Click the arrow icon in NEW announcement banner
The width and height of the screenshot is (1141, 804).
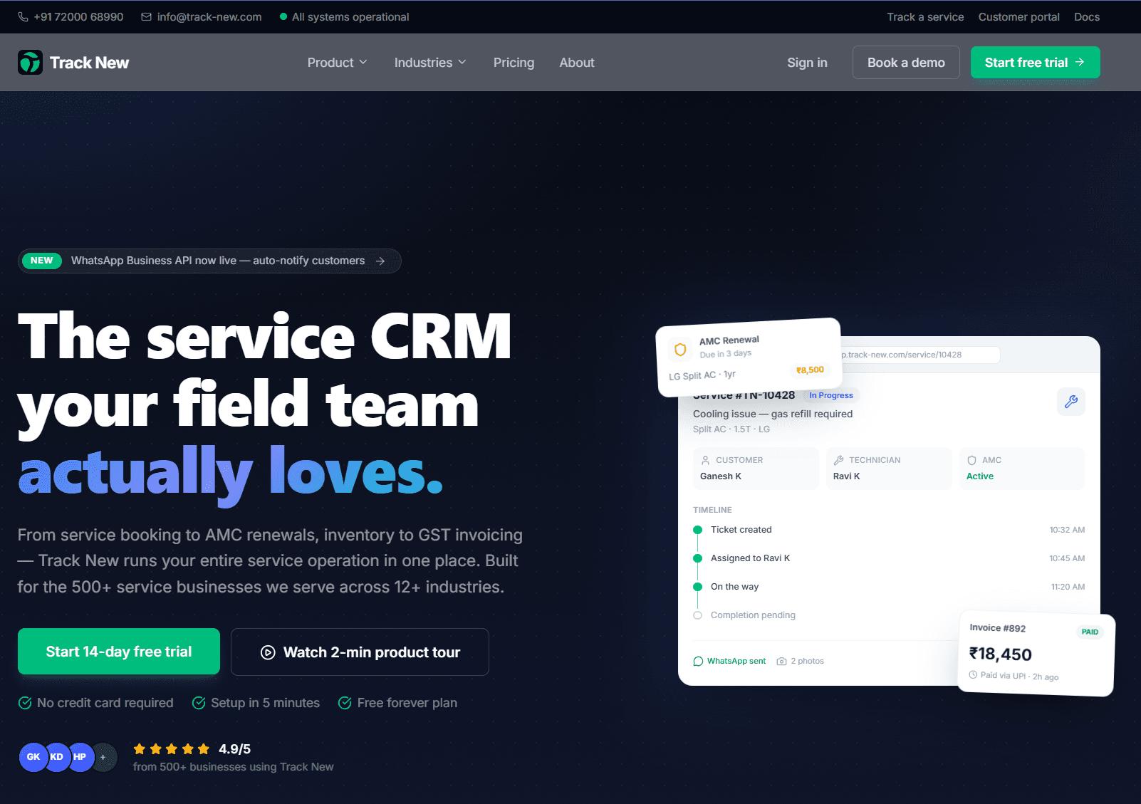(380, 261)
